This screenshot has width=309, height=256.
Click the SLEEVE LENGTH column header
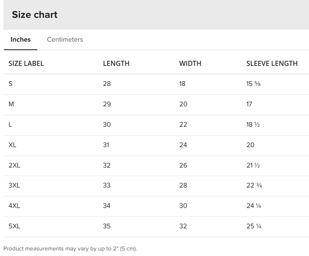pos(272,63)
